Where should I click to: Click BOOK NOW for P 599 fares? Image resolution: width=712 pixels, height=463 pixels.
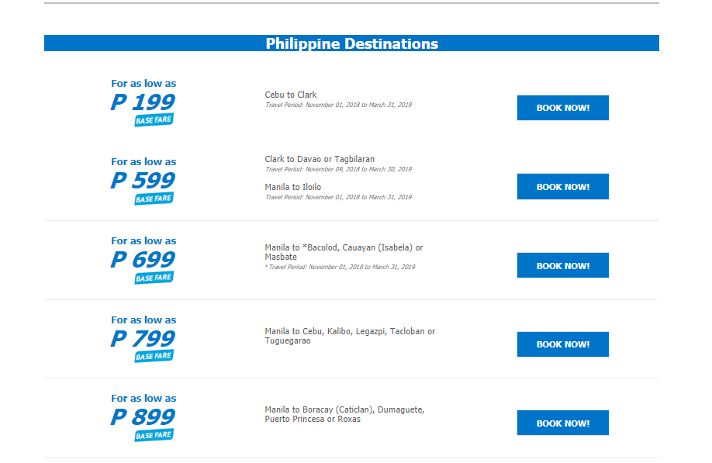click(562, 187)
